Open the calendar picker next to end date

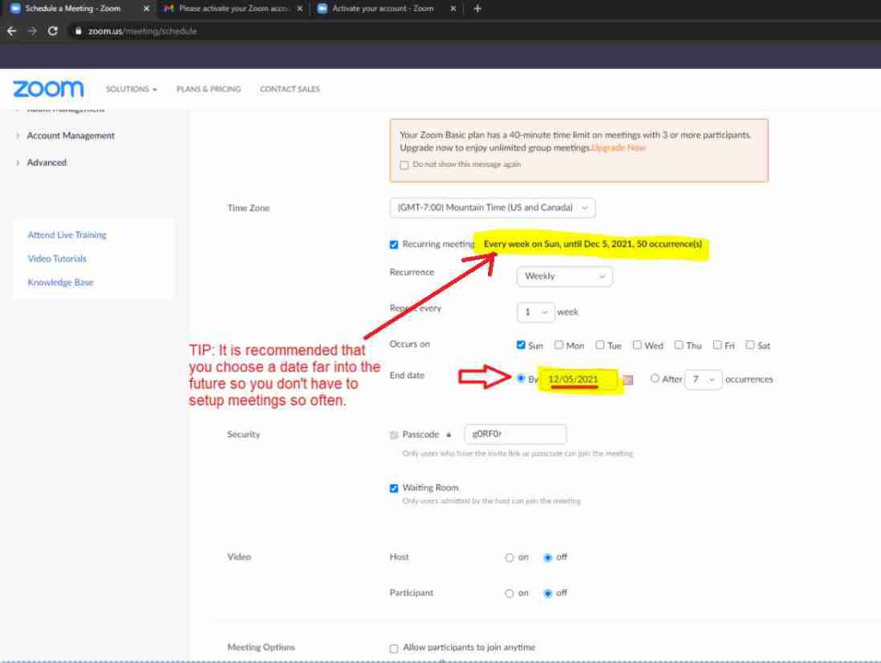[x=628, y=379]
